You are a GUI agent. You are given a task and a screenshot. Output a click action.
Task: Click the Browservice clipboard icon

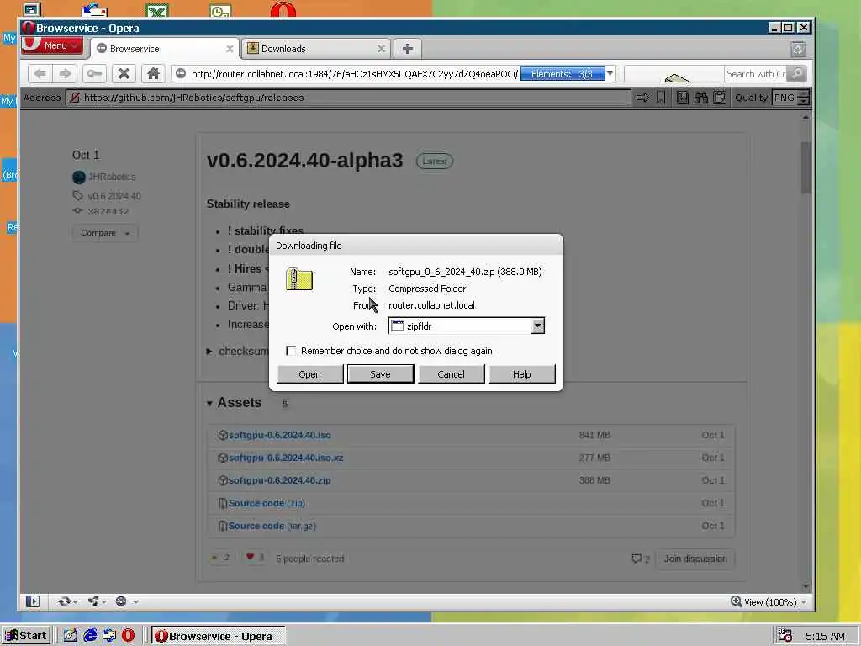720,98
